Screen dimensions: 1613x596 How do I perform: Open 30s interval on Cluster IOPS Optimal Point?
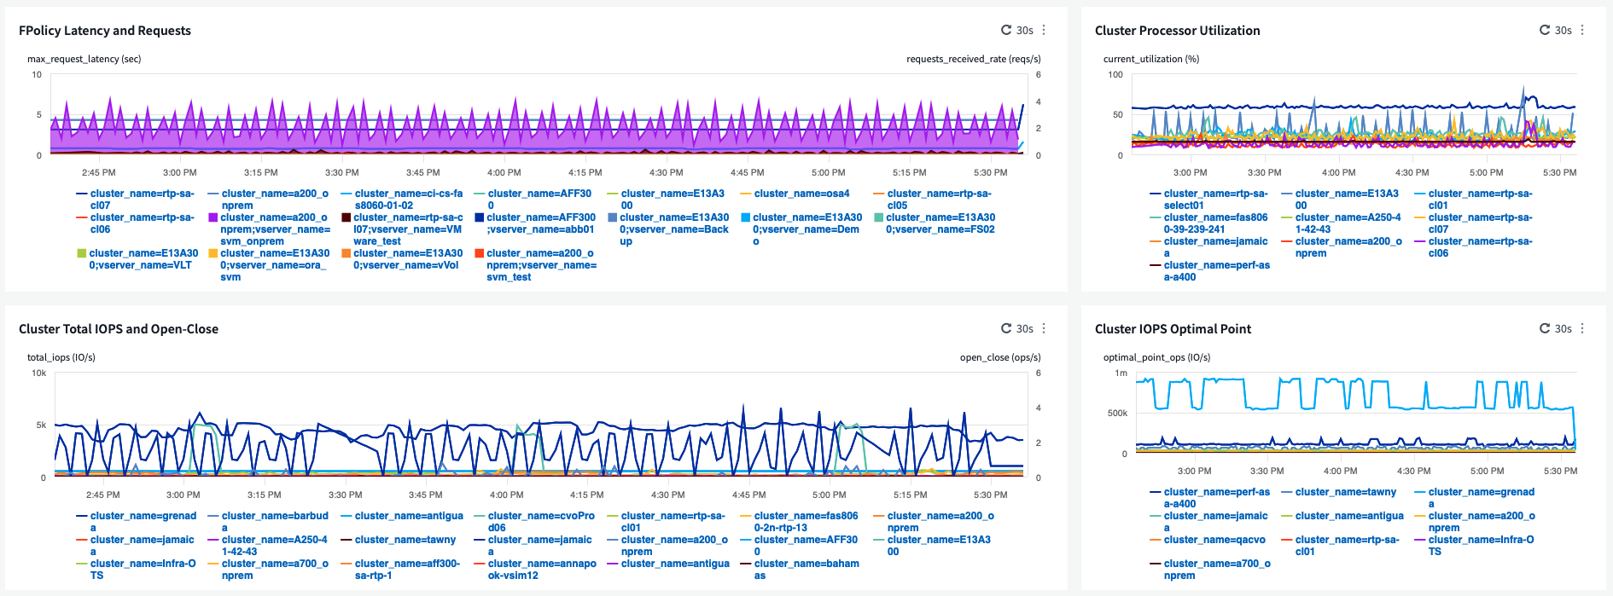tap(1564, 328)
